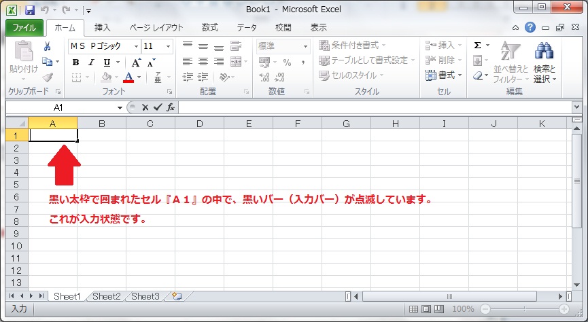Click the phonetic guide (furigana) icon
This screenshot has height=322, width=588.
point(158,77)
